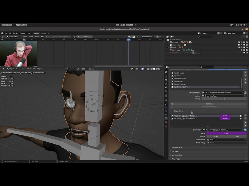Select material preview shading
The image size is (249, 186).
[156, 69]
